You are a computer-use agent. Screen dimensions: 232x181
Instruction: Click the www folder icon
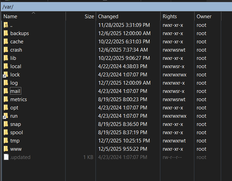(x=6, y=149)
